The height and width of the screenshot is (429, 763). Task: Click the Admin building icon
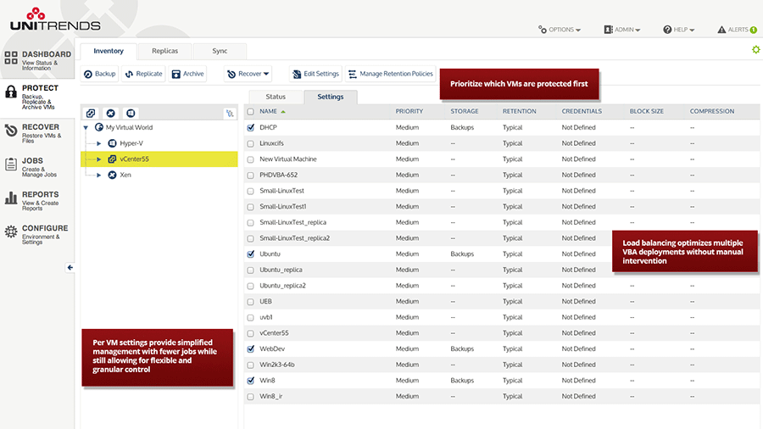point(608,30)
